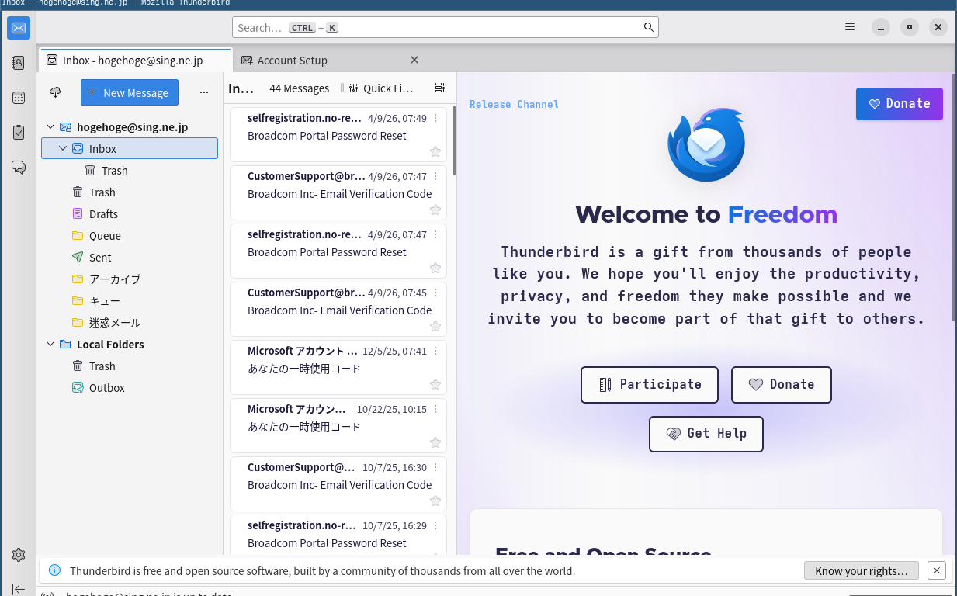Select Trash subfolder under Inbox

(130, 170)
